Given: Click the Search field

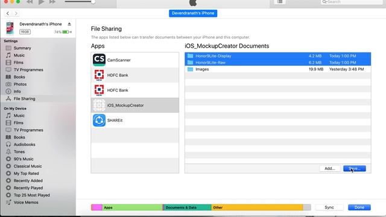Looking at the screenshot, I should click(x=352, y=2).
